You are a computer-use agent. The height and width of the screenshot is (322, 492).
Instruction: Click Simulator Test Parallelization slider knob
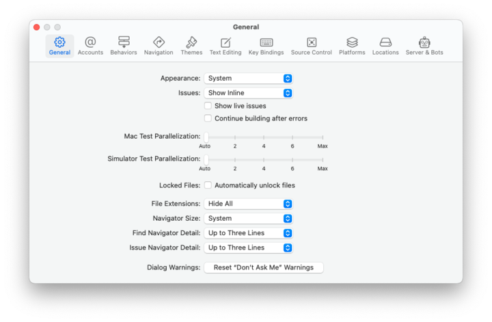point(206,159)
